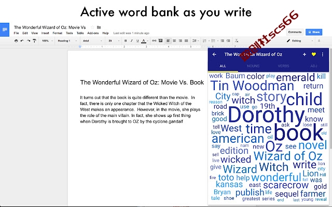This screenshot has height=207, width=332.
Task: Clear the text formatting
Action: click(x=237, y=41)
